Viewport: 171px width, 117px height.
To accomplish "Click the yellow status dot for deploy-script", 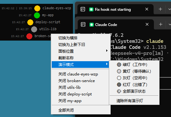I will (30, 22).
